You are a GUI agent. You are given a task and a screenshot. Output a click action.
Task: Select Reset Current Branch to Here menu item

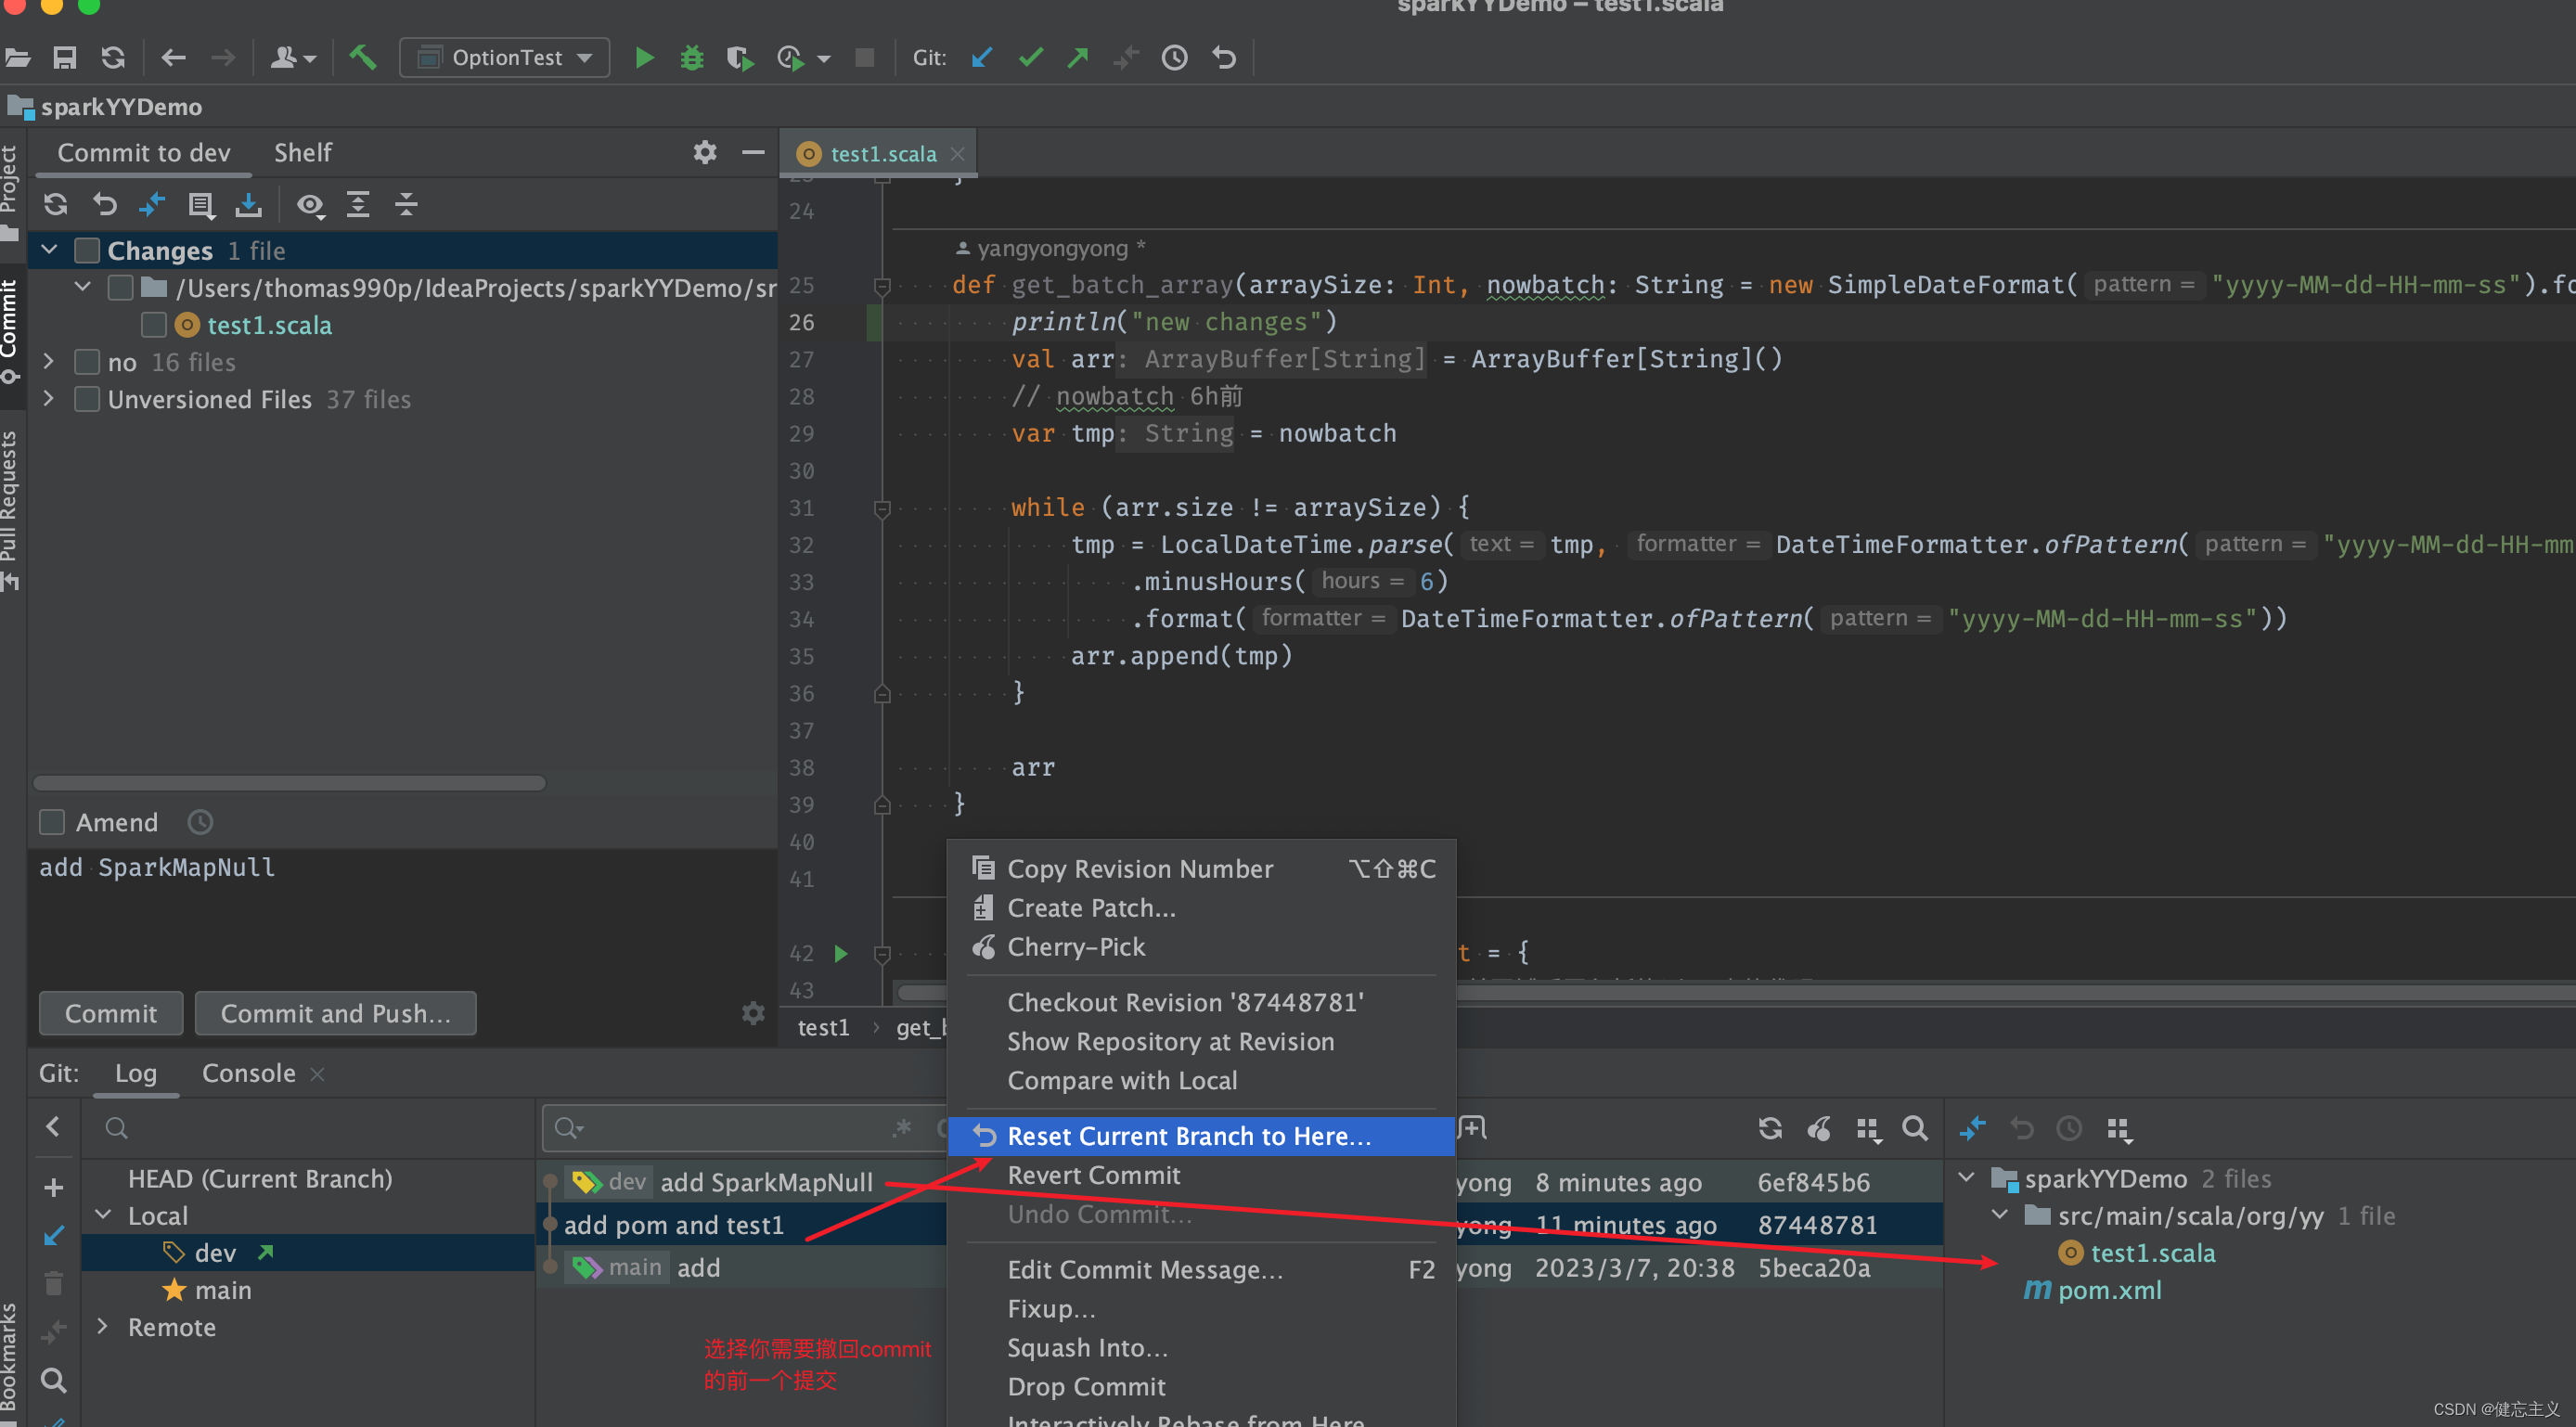tap(1188, 1136)
